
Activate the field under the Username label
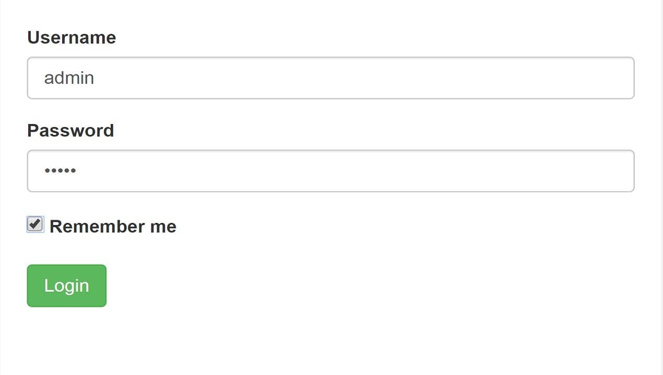tap(330, 78)
